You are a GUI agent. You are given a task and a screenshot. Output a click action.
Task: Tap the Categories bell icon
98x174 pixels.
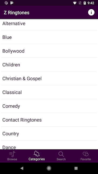37,154
